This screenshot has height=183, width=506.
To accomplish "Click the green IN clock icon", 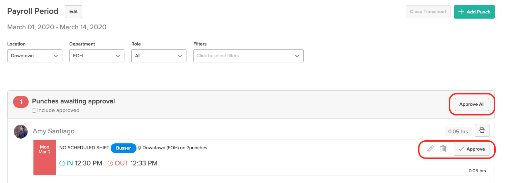I will [62, 163].
